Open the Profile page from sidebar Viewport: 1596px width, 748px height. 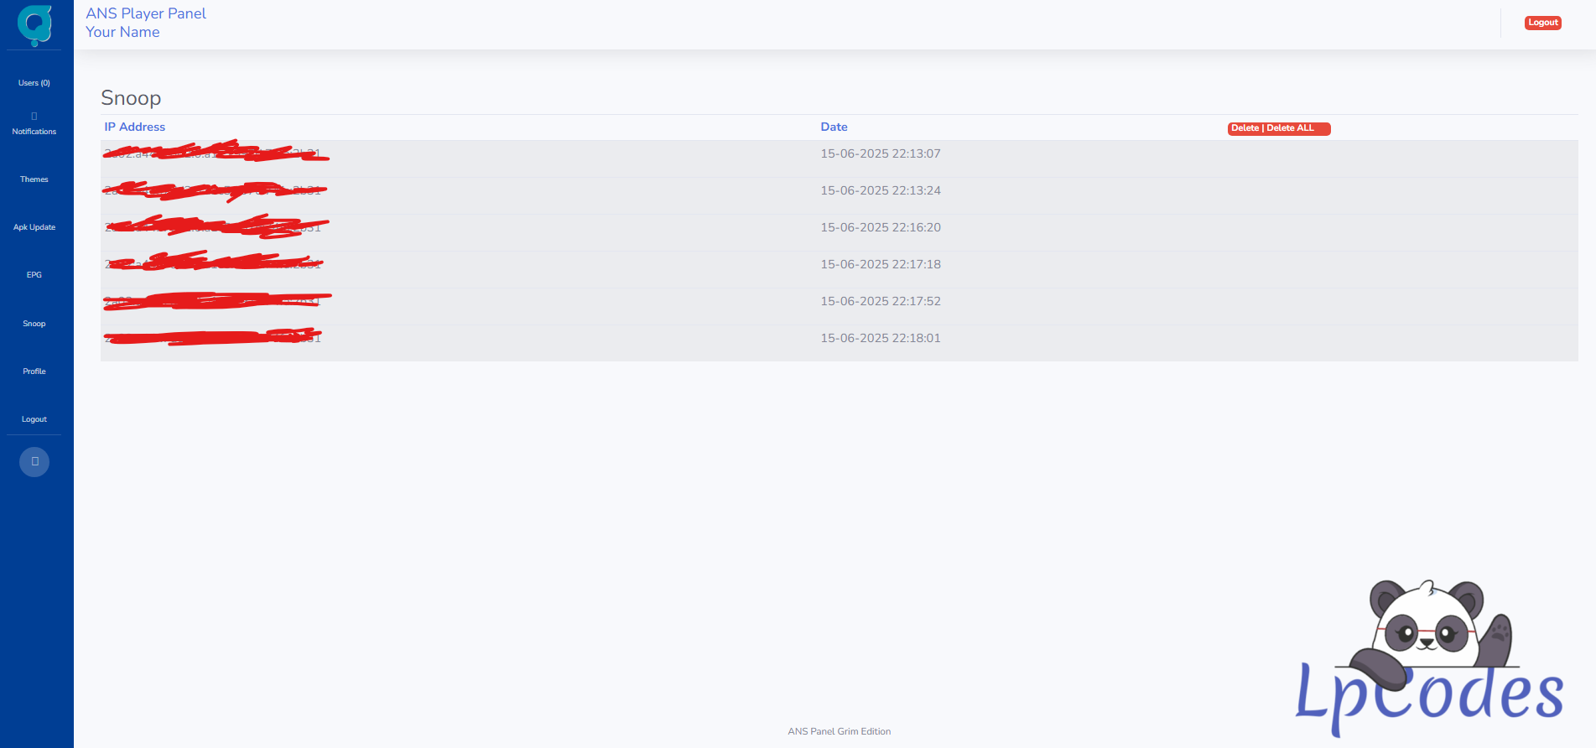coord(34,371)
